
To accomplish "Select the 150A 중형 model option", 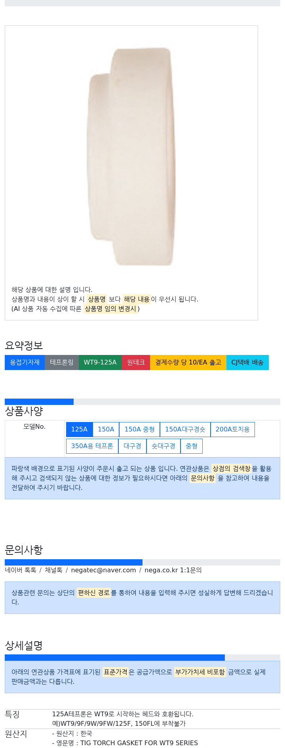I will point(139,429).
